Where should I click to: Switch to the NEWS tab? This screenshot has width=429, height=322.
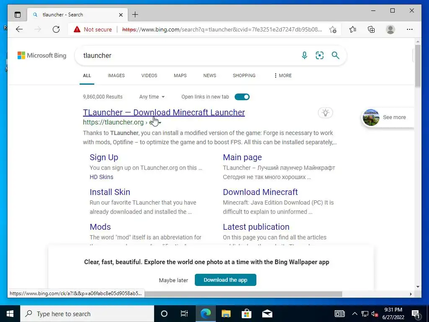(x=209, y=75)
